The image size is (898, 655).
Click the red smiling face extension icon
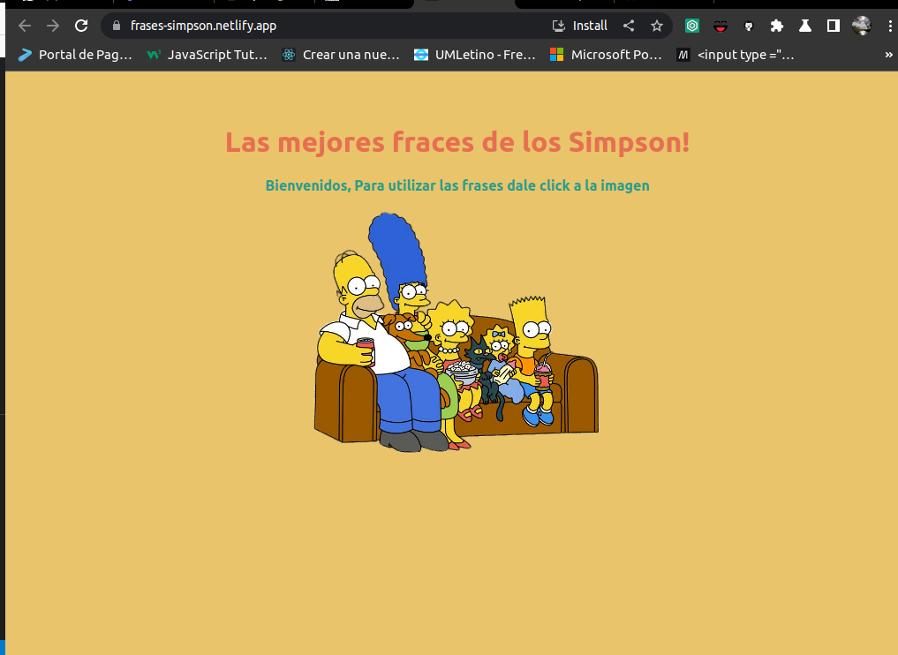coord(720,26)
